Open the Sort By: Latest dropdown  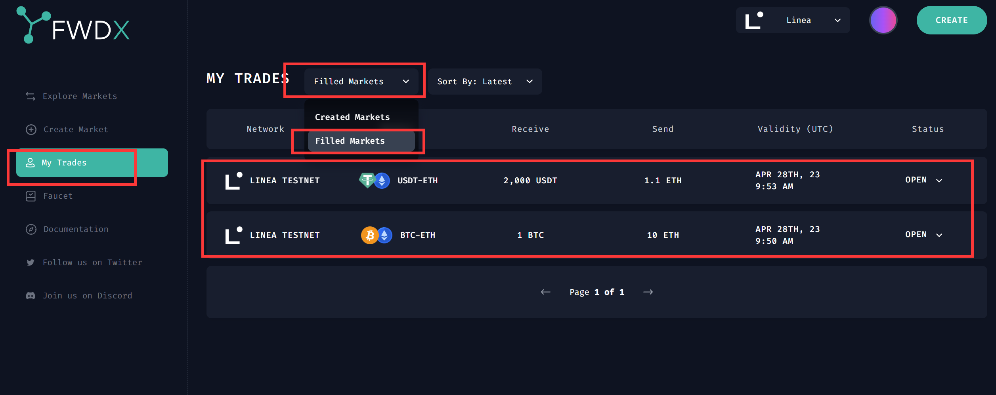click(485, 82)
